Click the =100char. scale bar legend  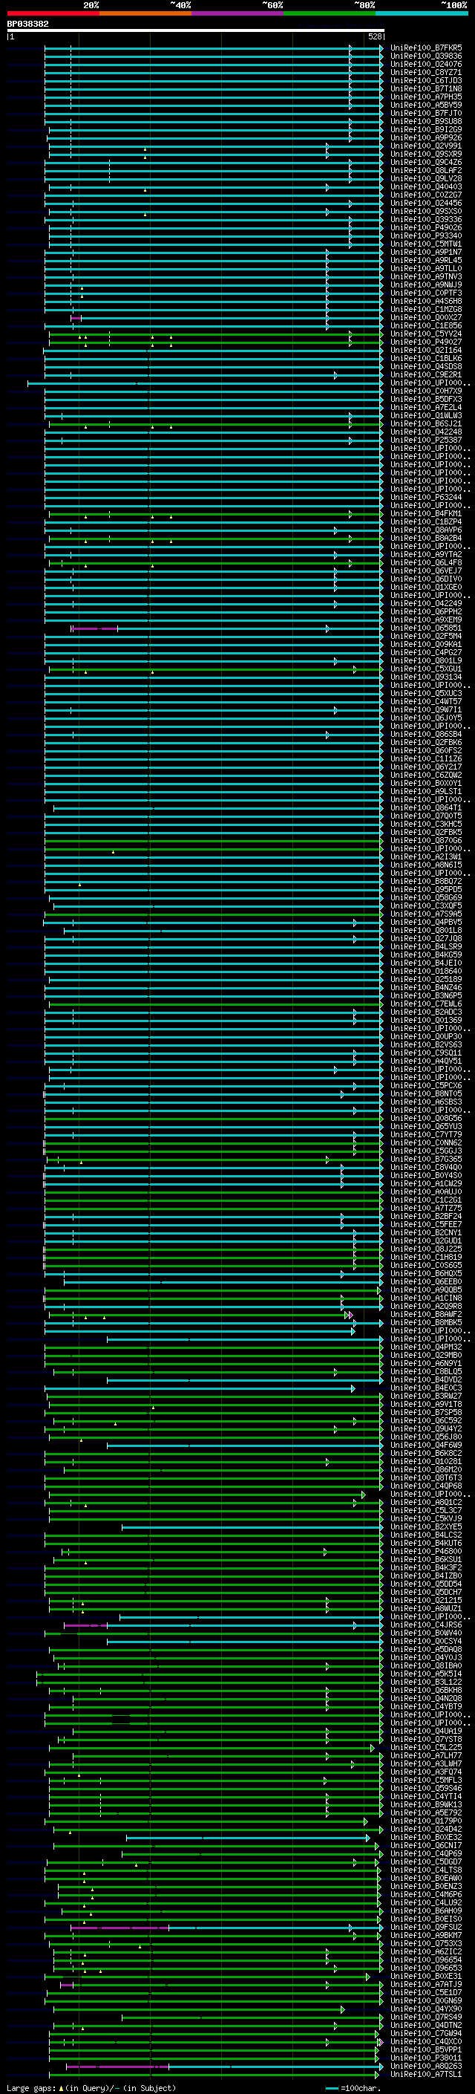coord(353,2087)
